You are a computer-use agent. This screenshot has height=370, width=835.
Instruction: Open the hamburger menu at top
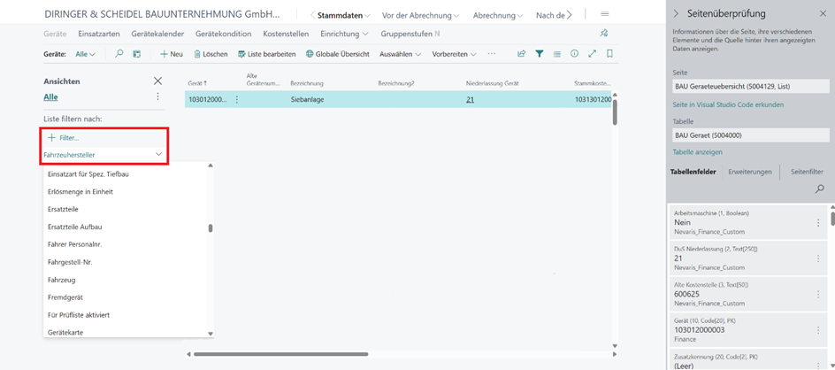tap(604, 14)
